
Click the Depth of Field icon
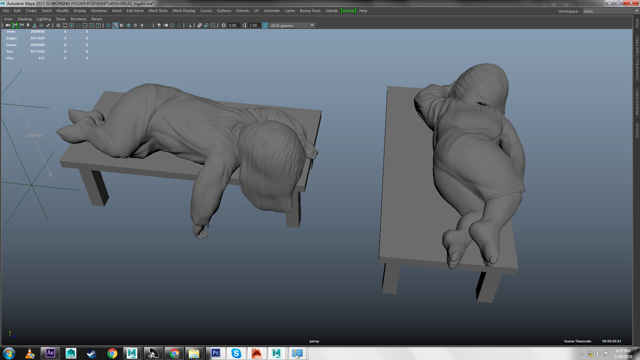pyautogui.click(x=179, y=25)
